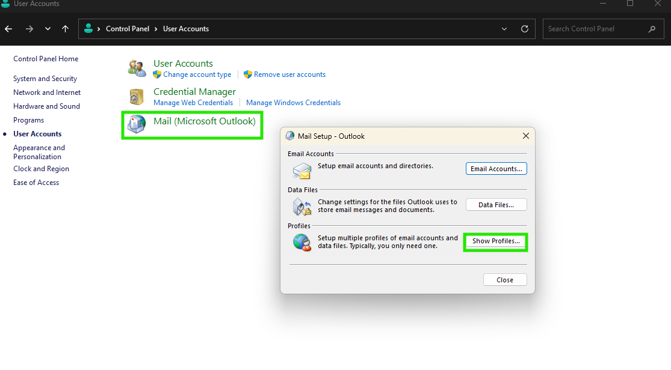The height and width of the screenshot is (370, 671).
Task: Click the Show Profiles... button
Action: (496, 241)
